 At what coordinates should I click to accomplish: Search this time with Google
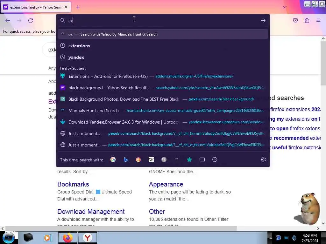(113, 159)
